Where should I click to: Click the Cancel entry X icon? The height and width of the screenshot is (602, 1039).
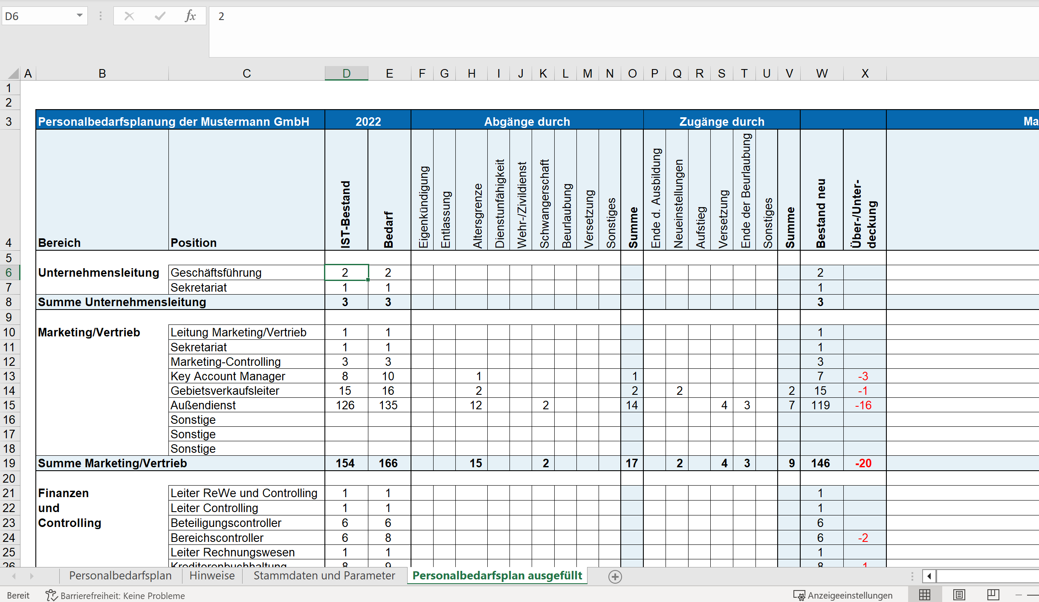[x=129, y=16]
